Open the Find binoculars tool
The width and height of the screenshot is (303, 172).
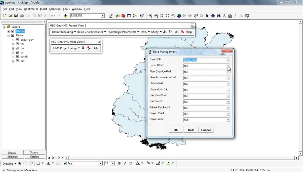218,16
